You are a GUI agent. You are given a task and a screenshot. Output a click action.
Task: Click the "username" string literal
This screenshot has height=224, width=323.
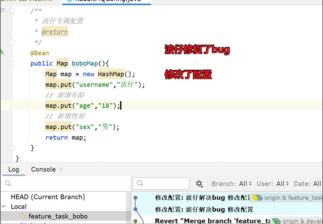click(94, 85)
